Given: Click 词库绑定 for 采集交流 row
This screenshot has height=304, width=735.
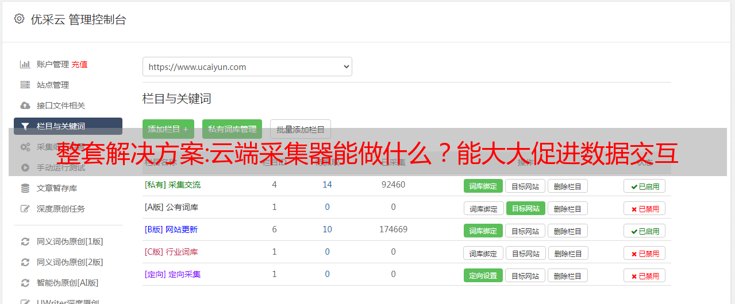Looking at the screenshot, I should pos(483,186).
